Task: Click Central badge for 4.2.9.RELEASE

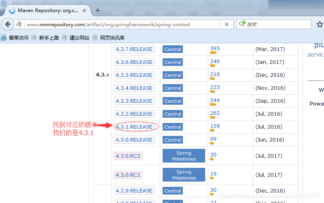Action: point(173,191)
